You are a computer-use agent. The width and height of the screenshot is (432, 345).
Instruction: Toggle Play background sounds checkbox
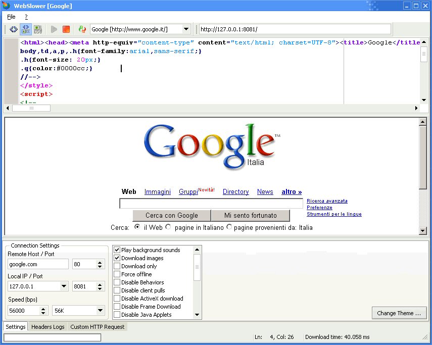click(x=117, y=250)
